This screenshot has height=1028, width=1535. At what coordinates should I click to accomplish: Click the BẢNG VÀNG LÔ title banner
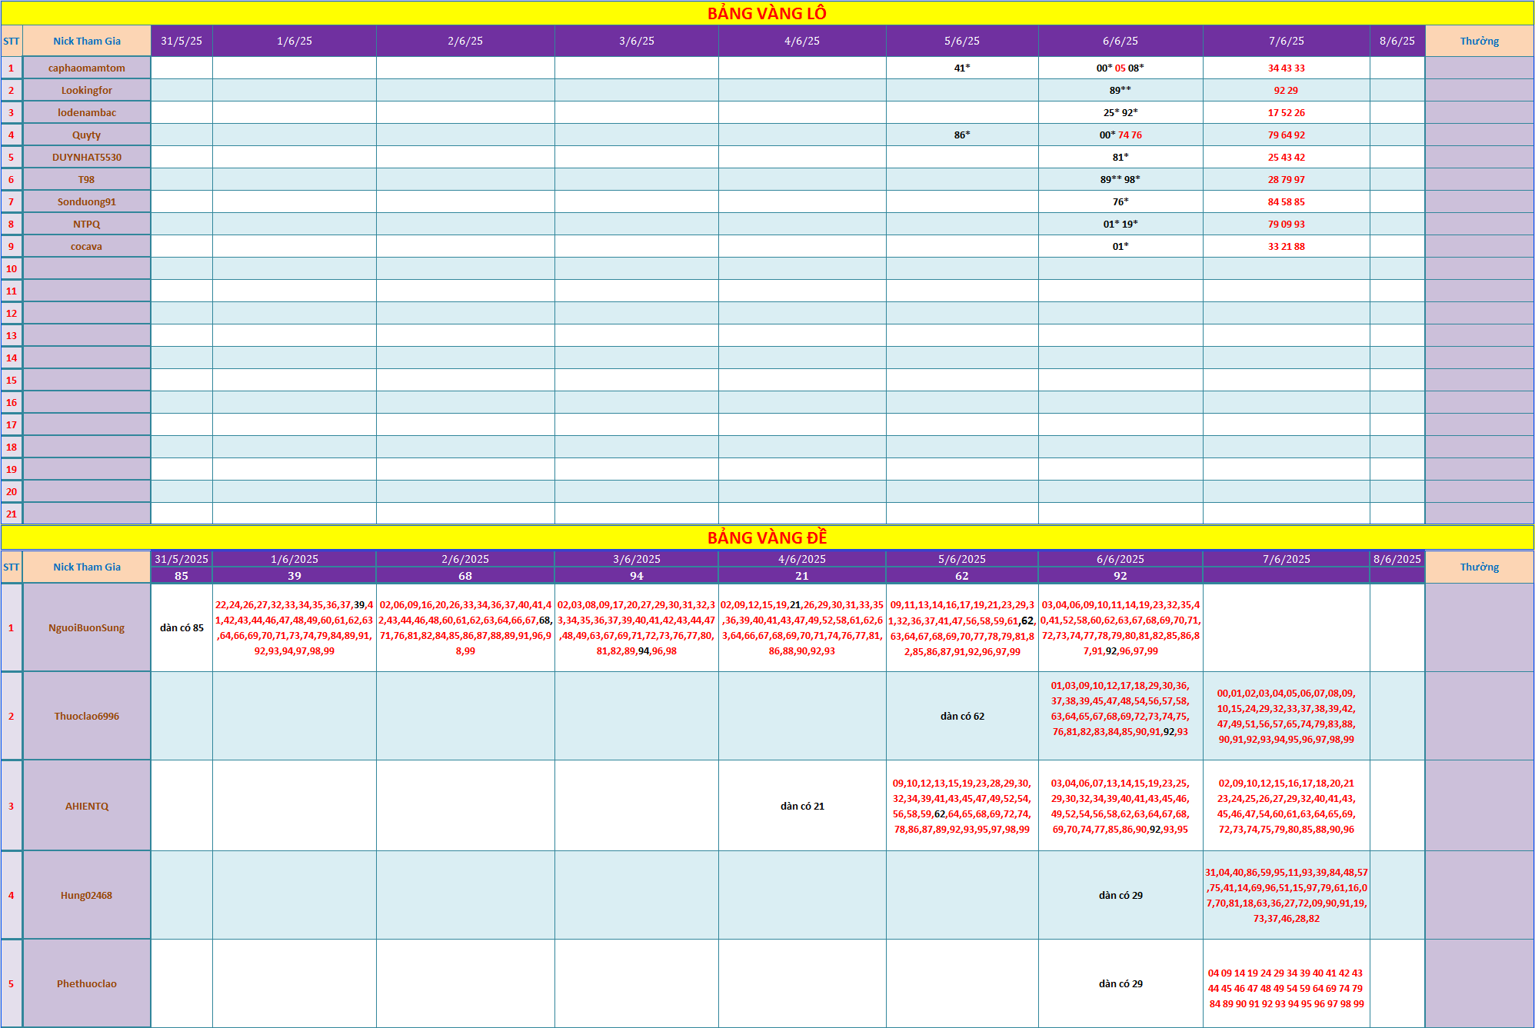tap(767, 13)
